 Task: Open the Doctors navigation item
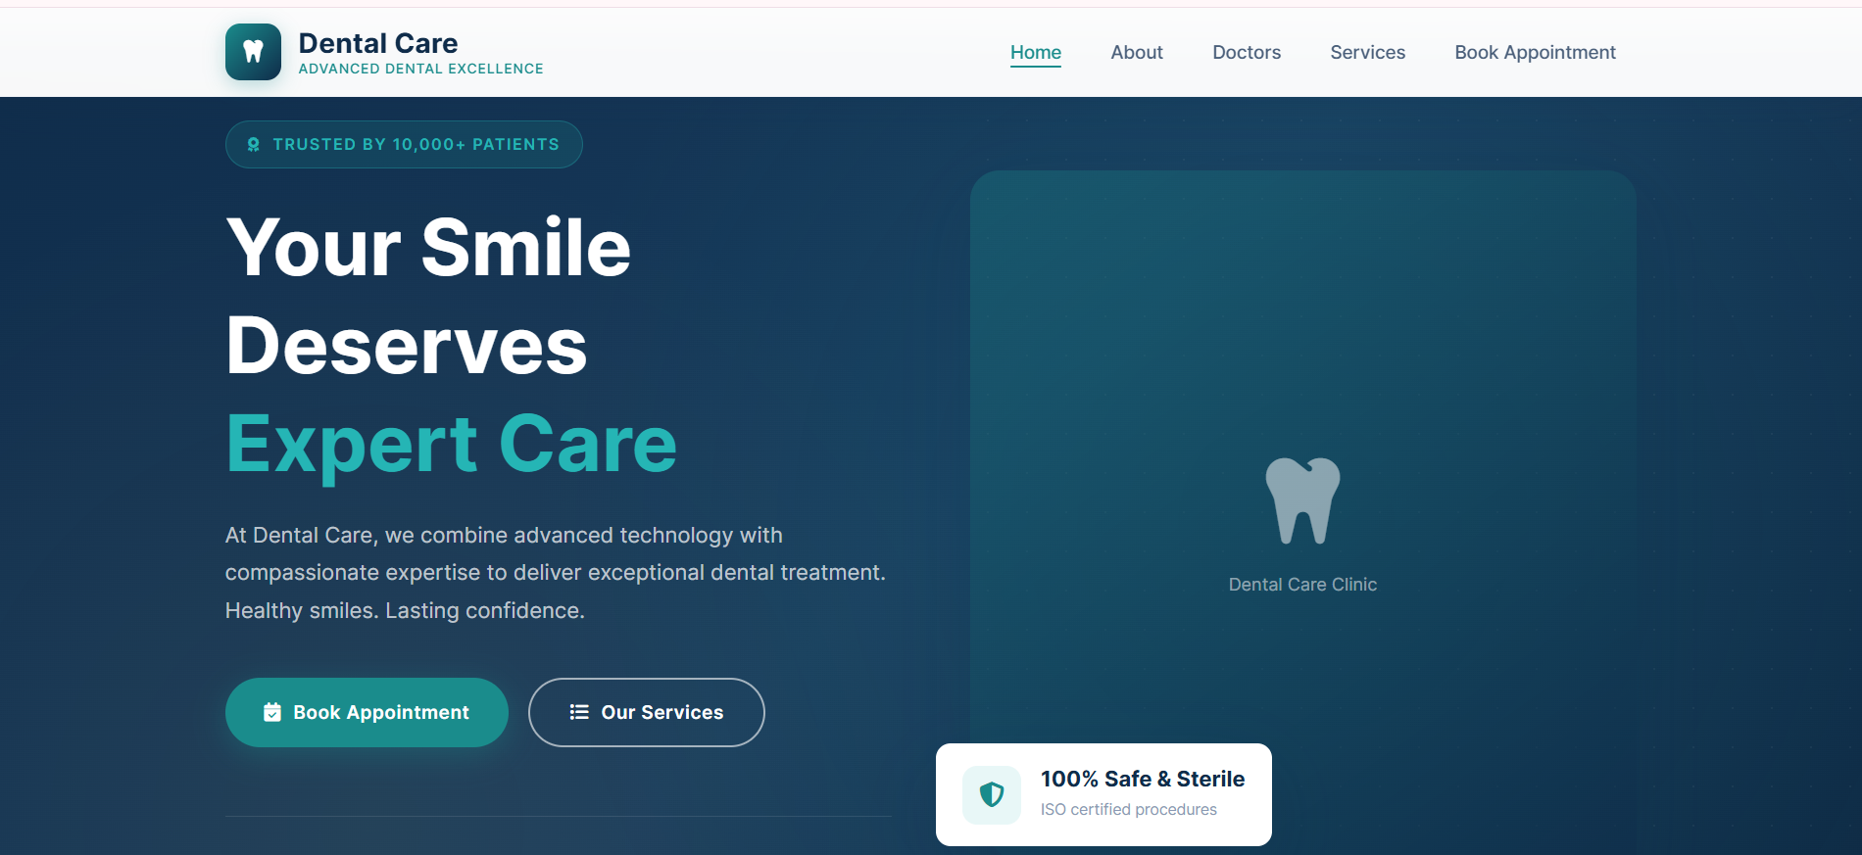tap(1247, 53)
